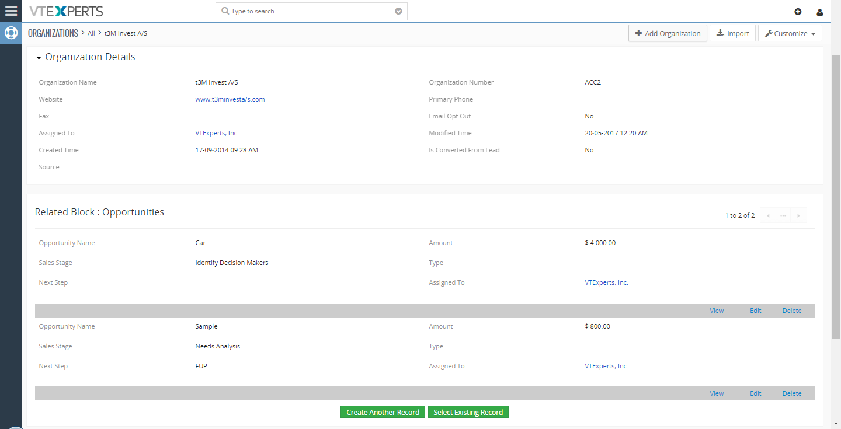Select the 1 to 2 of 2 pagination text
The width and height of the screenshot is (841, 429).
point(740,215)
